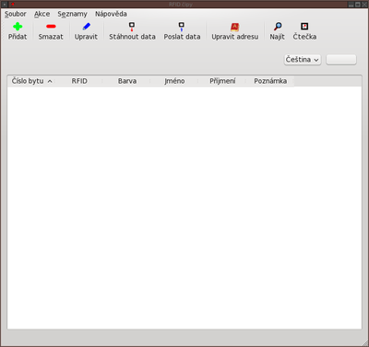
Task: Click the Jméno column header
Action: 174,81
